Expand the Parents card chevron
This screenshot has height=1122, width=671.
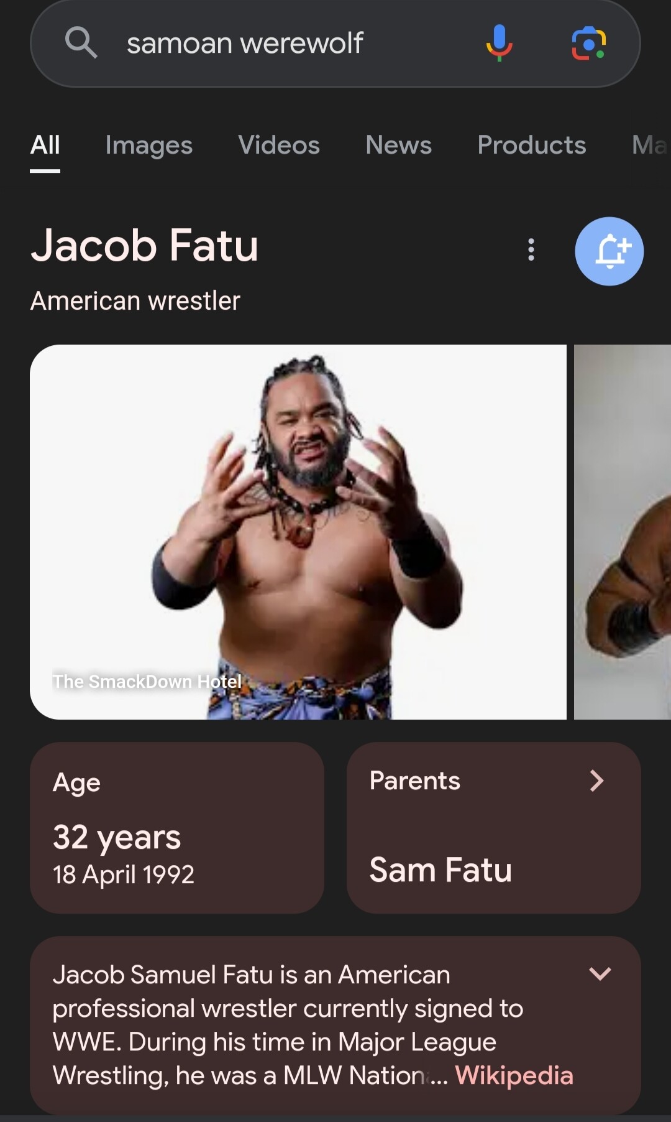[x=596, y=781]
